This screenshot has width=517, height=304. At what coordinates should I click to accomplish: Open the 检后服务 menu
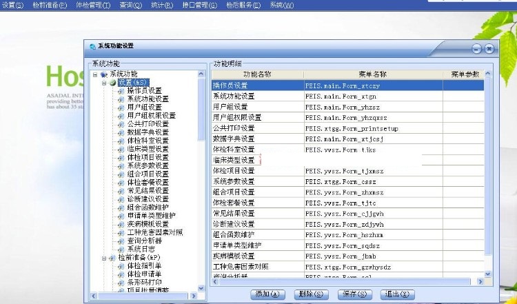[x=243, y=6]
